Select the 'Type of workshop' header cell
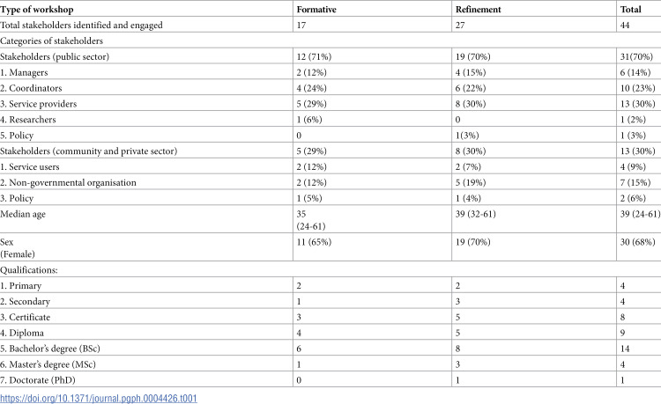The width and height of the screenshot is (661, 404). (x=37, y=10)
